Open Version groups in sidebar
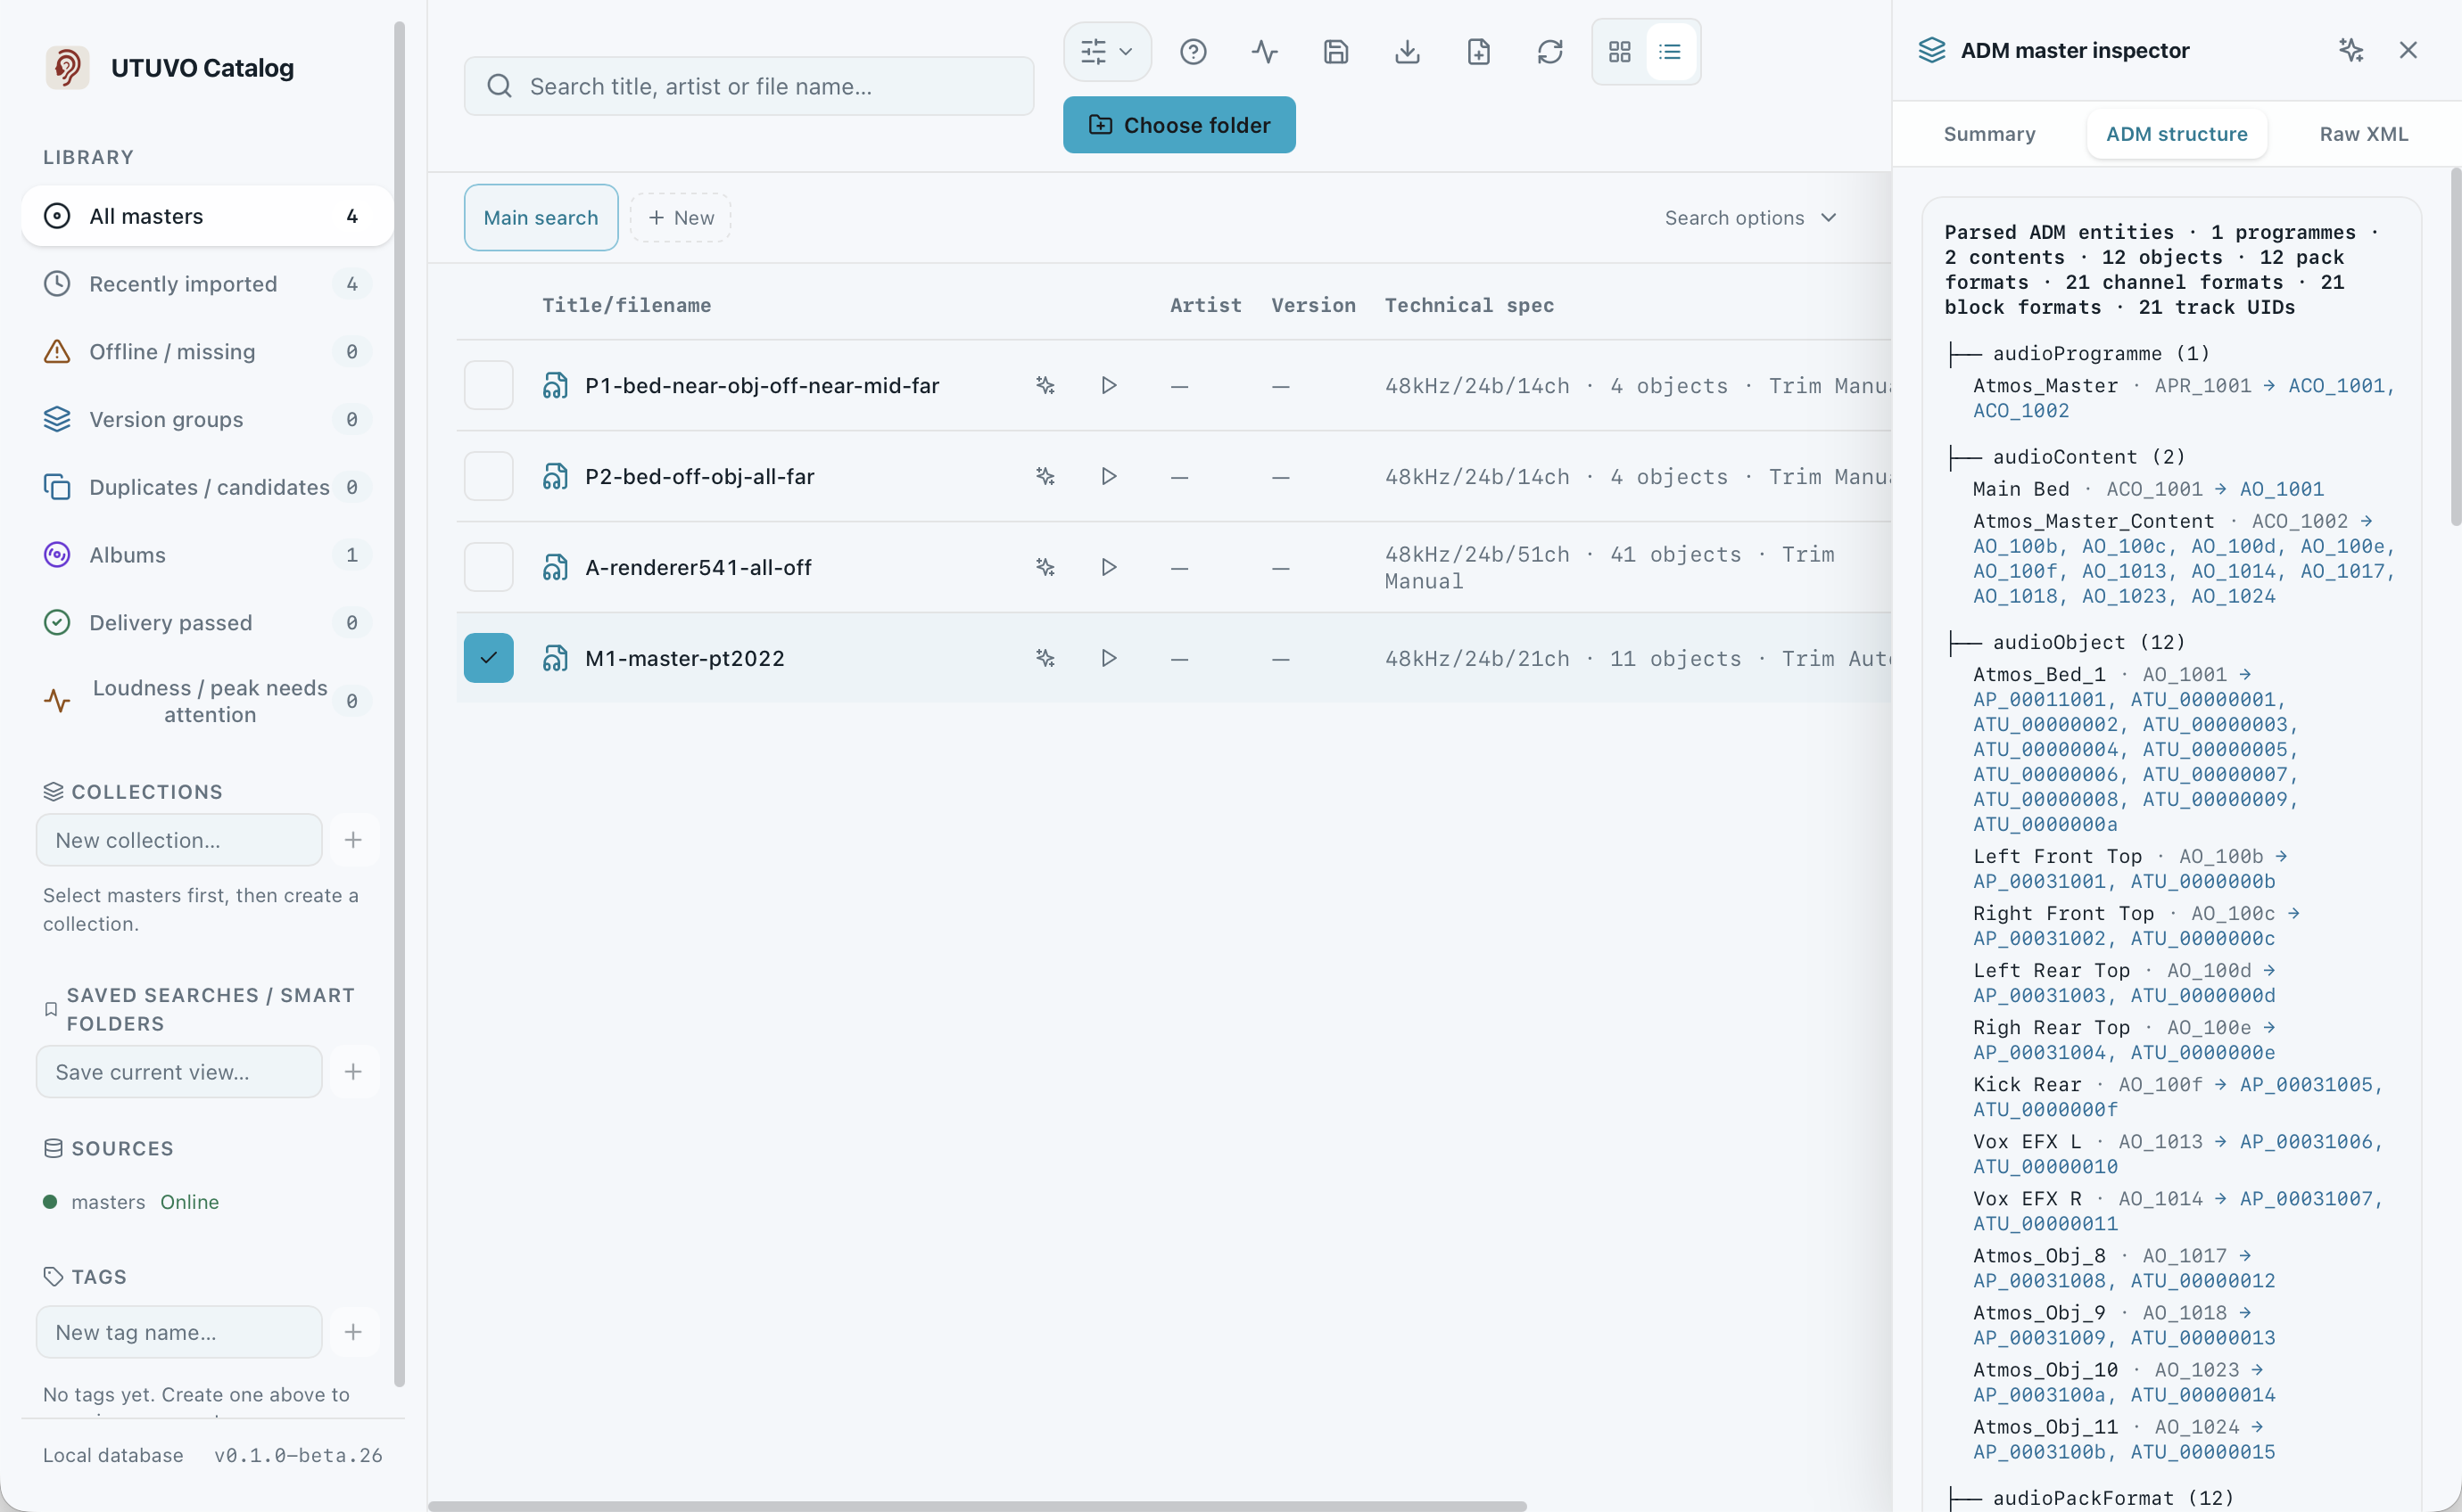 (207, 419)
